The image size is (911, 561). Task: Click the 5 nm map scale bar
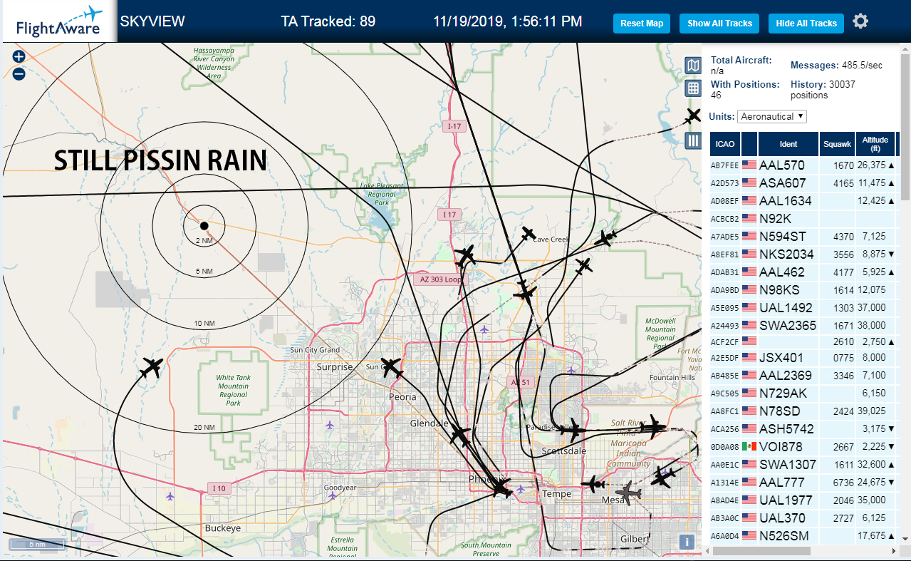pos(36,544)
